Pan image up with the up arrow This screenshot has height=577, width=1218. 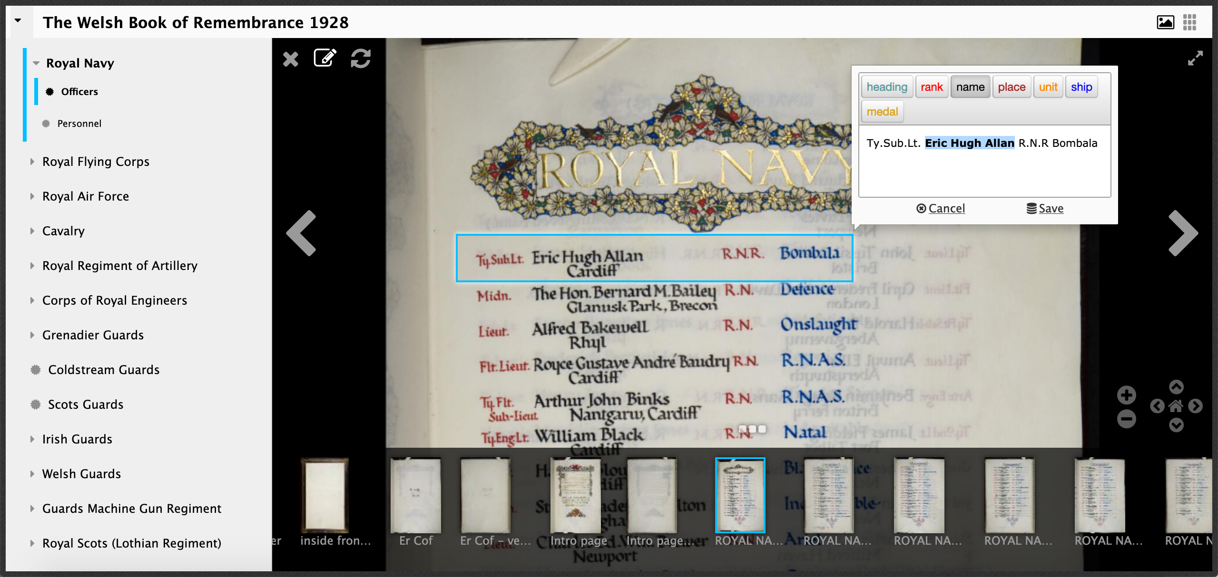click(x=1176, y=387)
